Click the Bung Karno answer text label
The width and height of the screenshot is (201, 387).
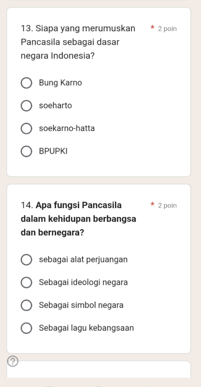coord(60,83)
